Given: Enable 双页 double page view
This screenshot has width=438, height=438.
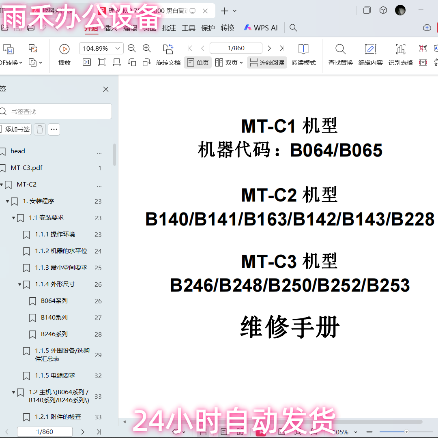Looking at the screenshot, I should (226, 62).
